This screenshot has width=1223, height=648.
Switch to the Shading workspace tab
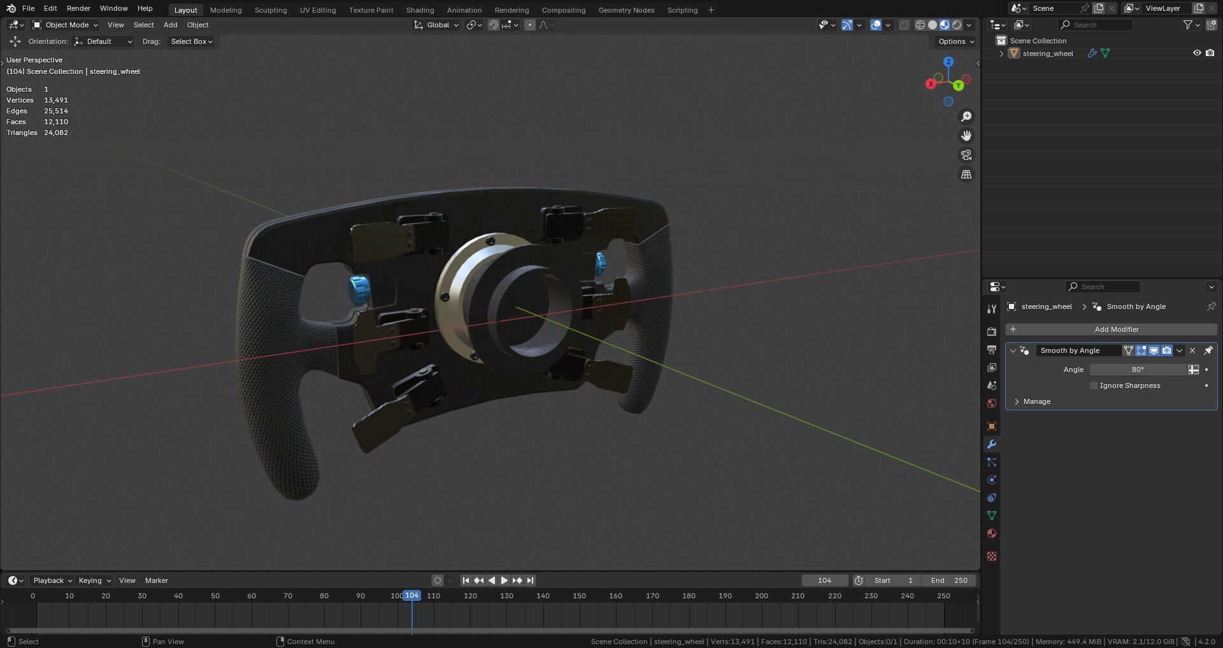pyautogui.click(x=420, y=10)
